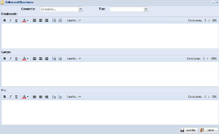This screenshot has width=219, height=134.
Task: Align text left in Encabezado editor
Action: tap(35, 20)
